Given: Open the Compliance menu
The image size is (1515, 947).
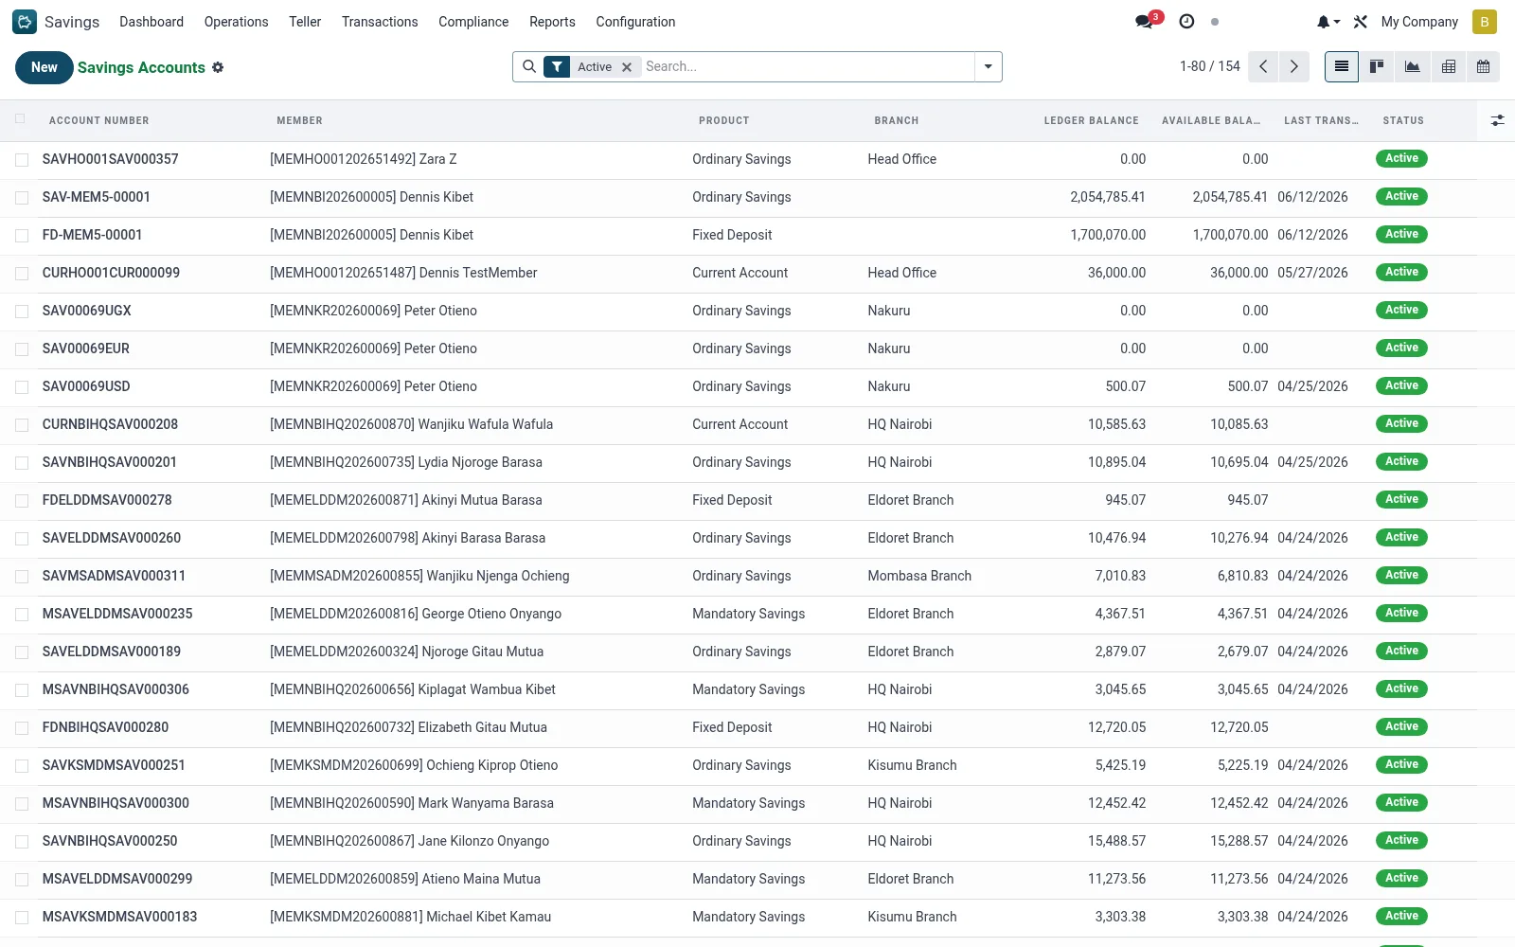Looking at the screenshot, I should point(473,21).
